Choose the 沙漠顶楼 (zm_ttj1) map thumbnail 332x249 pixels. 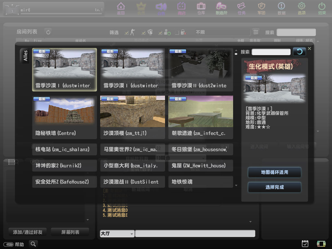[x=133, y=117]
